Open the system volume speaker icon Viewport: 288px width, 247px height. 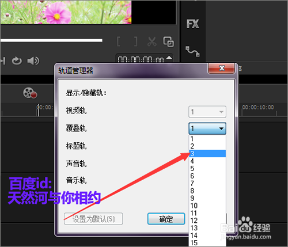[33, 61]
